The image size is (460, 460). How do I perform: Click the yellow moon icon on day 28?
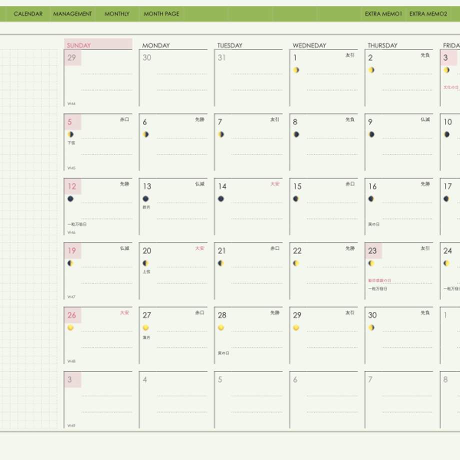coord(221,327)
